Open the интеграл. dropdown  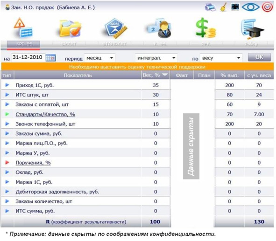click(156, 58)
